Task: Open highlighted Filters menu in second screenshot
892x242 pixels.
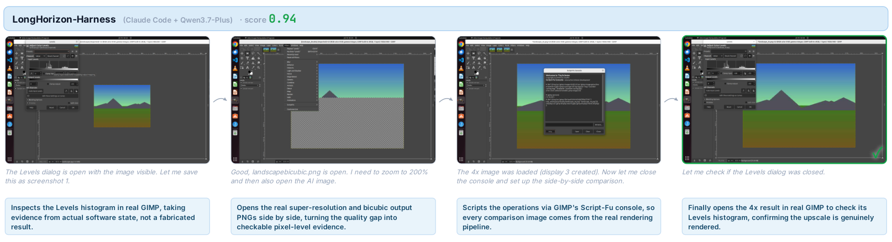Action: [287, 45]
